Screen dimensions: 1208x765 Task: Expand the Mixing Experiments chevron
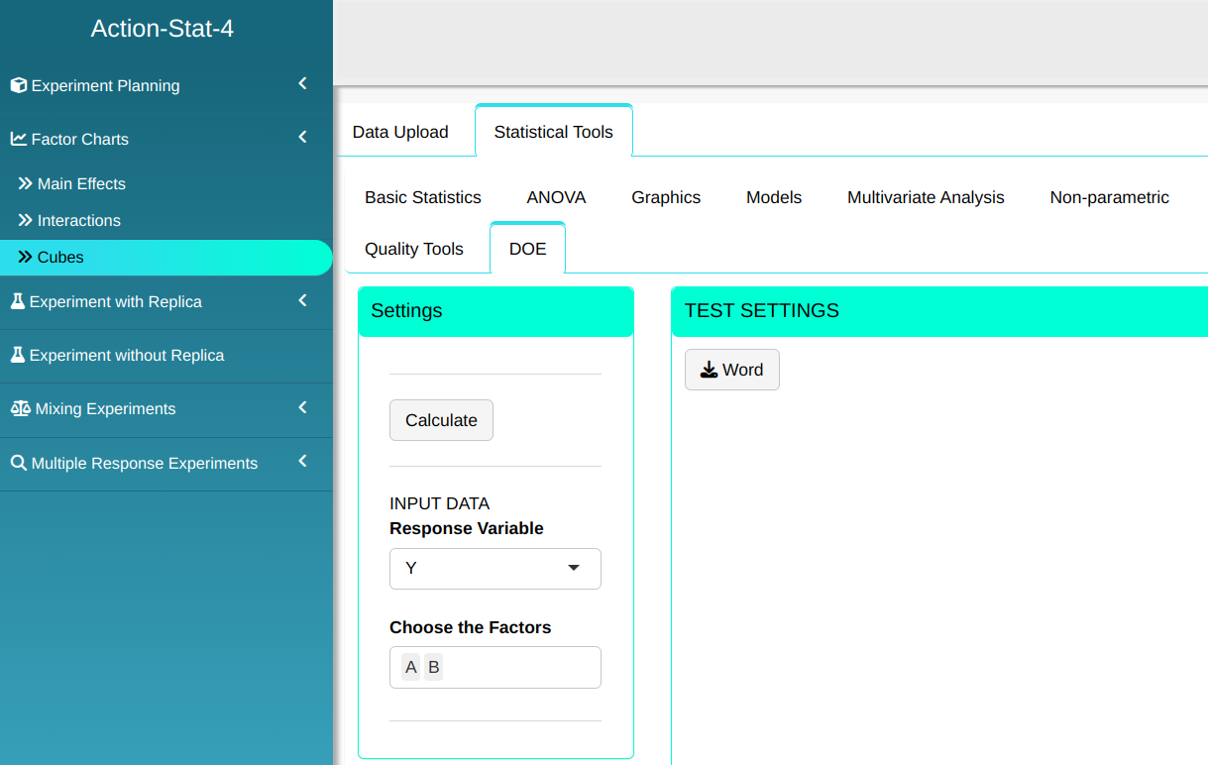click(x=303, y=407)
